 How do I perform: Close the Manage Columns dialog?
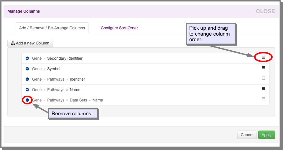265,11
